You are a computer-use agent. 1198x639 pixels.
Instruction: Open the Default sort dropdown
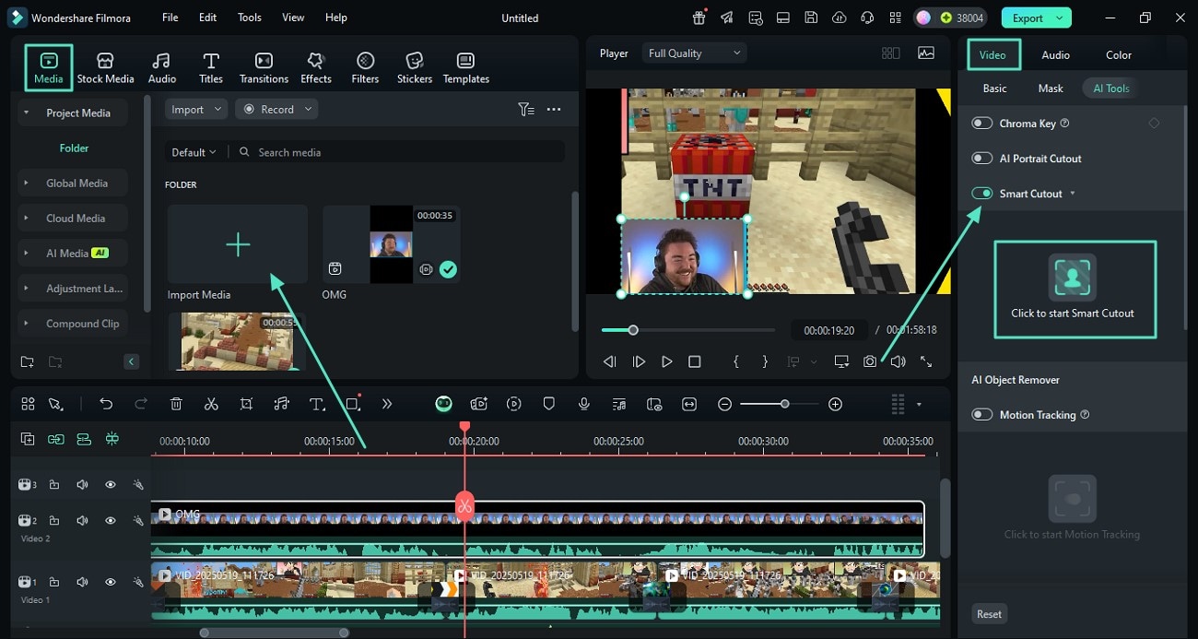pyautogui.click(x=194, y=152)
